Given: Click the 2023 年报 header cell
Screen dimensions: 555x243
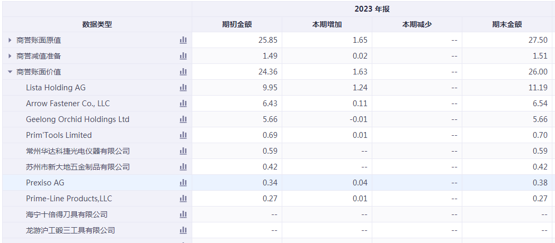Looking at the screenshot, I should [x=372, y=9].
